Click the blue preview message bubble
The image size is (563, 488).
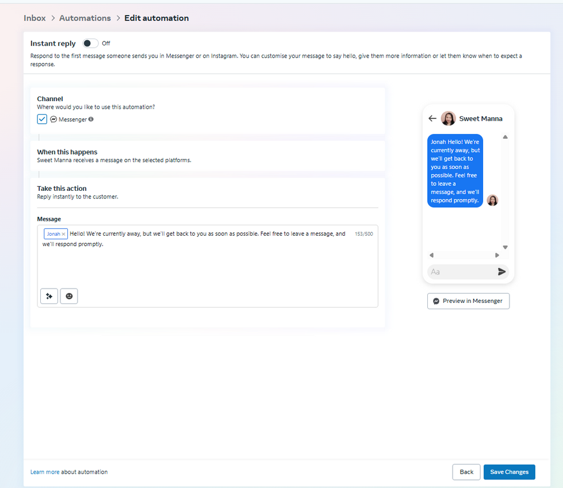(x=455, y=171)
